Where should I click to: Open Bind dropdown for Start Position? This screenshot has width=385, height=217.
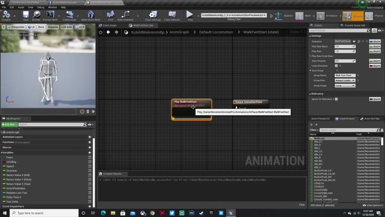coord(375,61)
